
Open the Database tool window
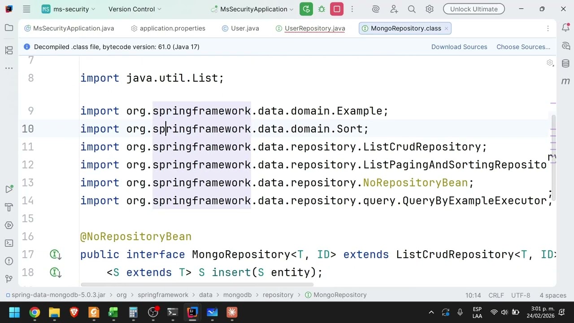[x=565, y=64]
